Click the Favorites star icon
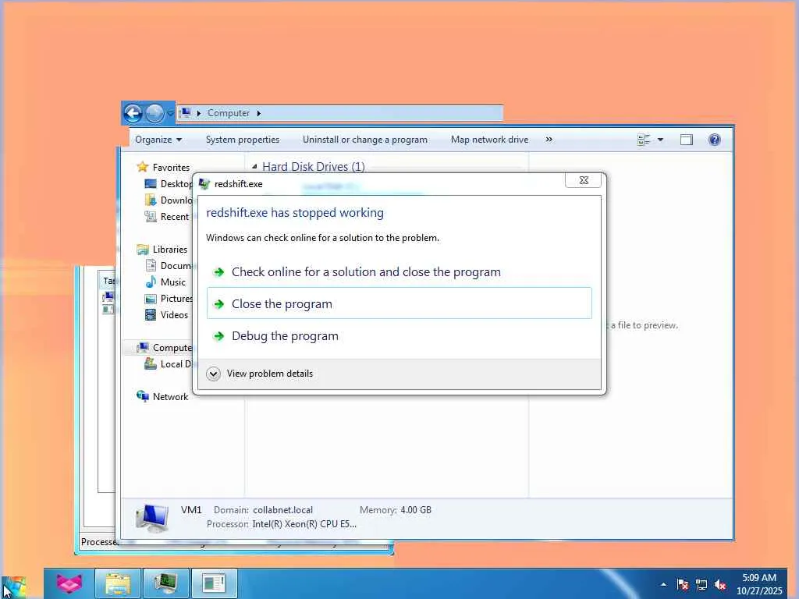This screenshot has height=599, width=799. pos(142,167)
